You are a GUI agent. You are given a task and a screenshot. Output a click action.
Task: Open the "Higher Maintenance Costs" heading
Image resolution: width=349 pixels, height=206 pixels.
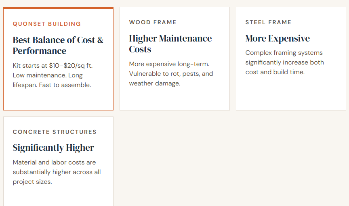pyautogui.click(x=170, y=44)
